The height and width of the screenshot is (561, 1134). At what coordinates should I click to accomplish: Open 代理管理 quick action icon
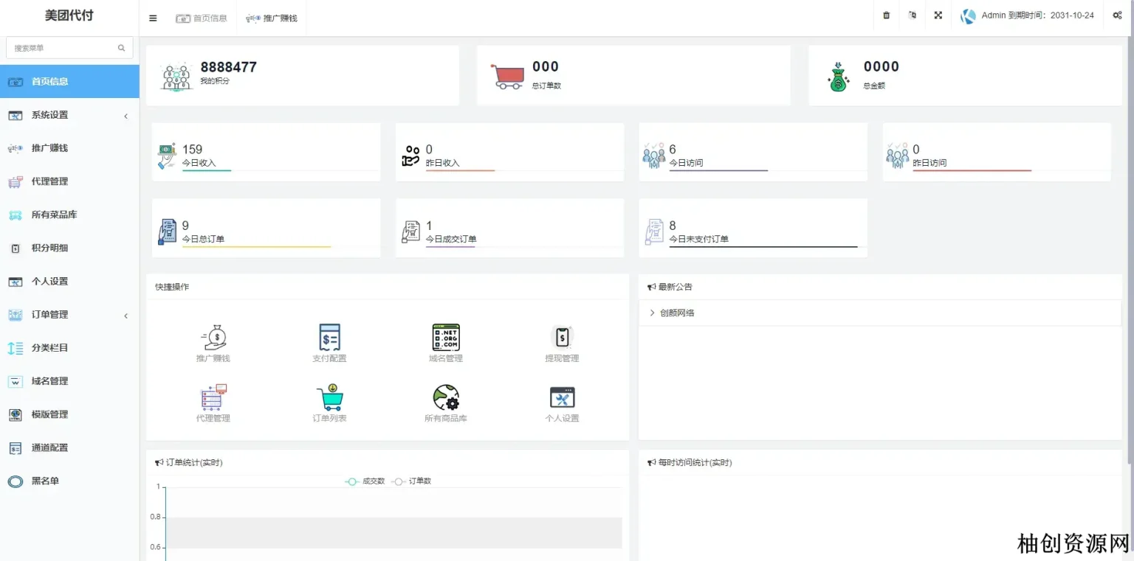pos(213,398)
